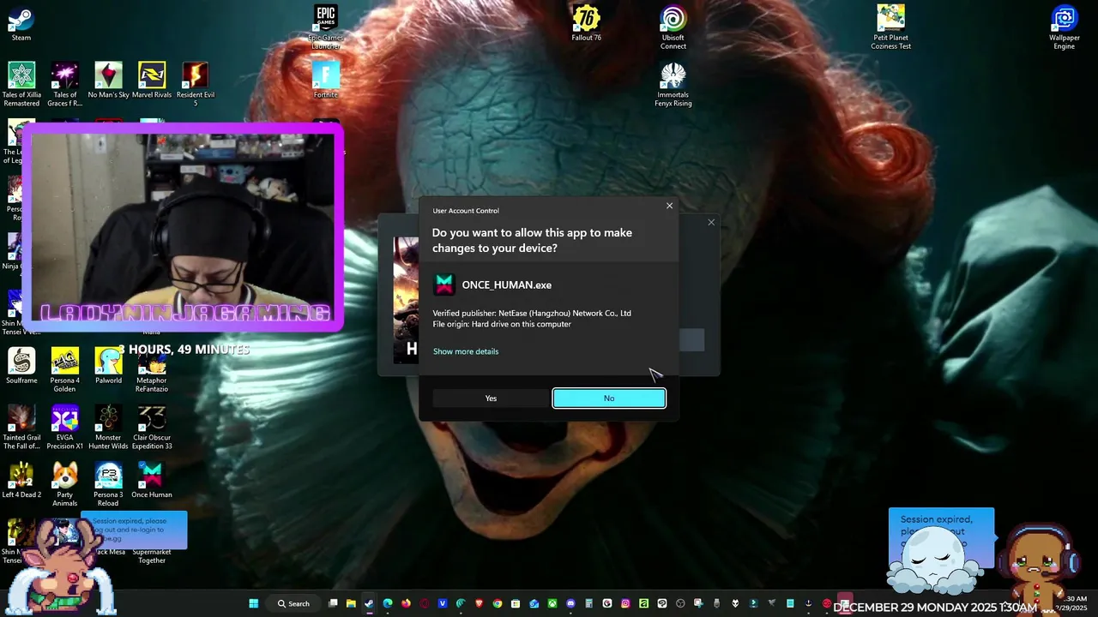Open Outlook from taskbar
Image resolution: width=1098 pixels, height=617 pixels.
[534, 603]
